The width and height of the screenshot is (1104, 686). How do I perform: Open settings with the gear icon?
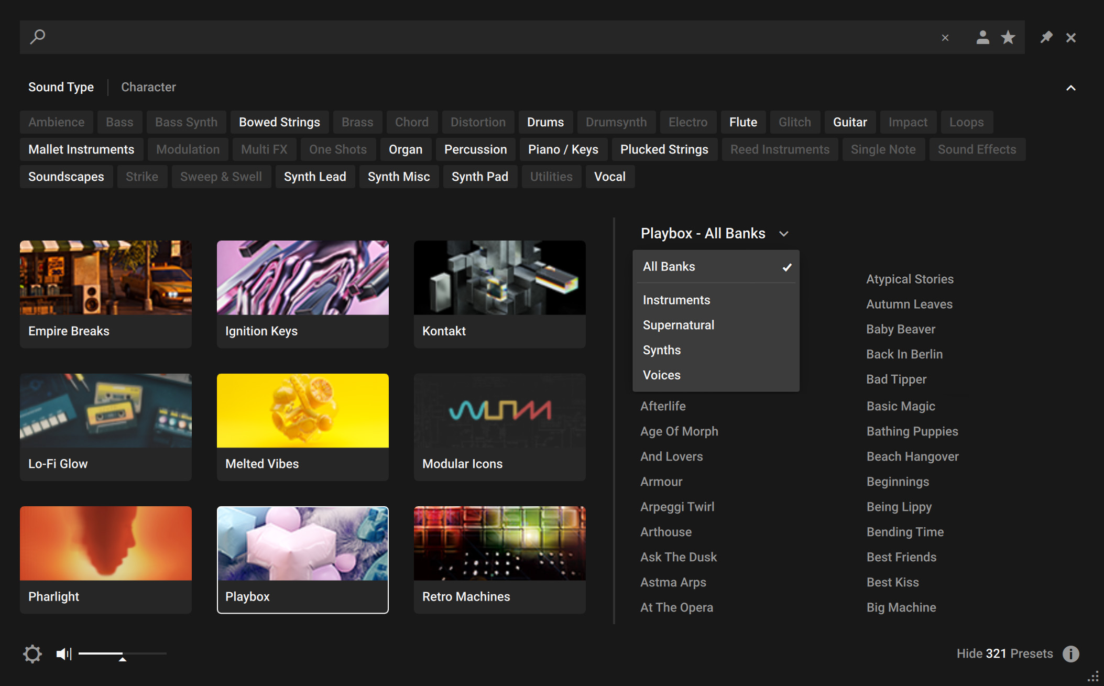[x=32, y=654]
